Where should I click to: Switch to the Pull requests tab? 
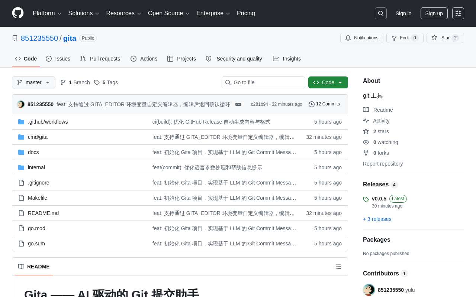coord(100,59)
